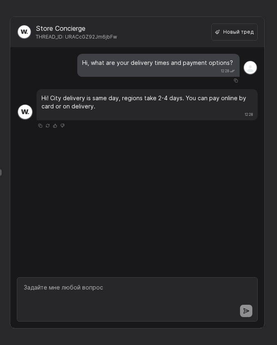This screenshot has height=345, width=277.
Task: Start a new thread with Новый тред
Action: tap(234, 32)
